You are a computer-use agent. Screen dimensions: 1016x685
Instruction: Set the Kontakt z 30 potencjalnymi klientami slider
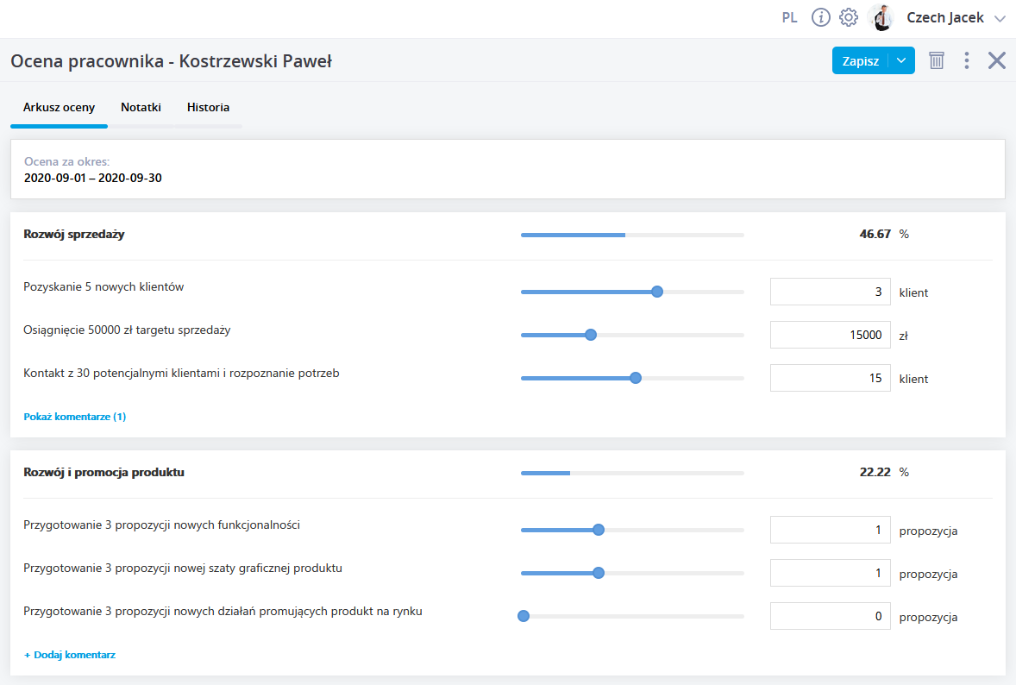point(632,378)
